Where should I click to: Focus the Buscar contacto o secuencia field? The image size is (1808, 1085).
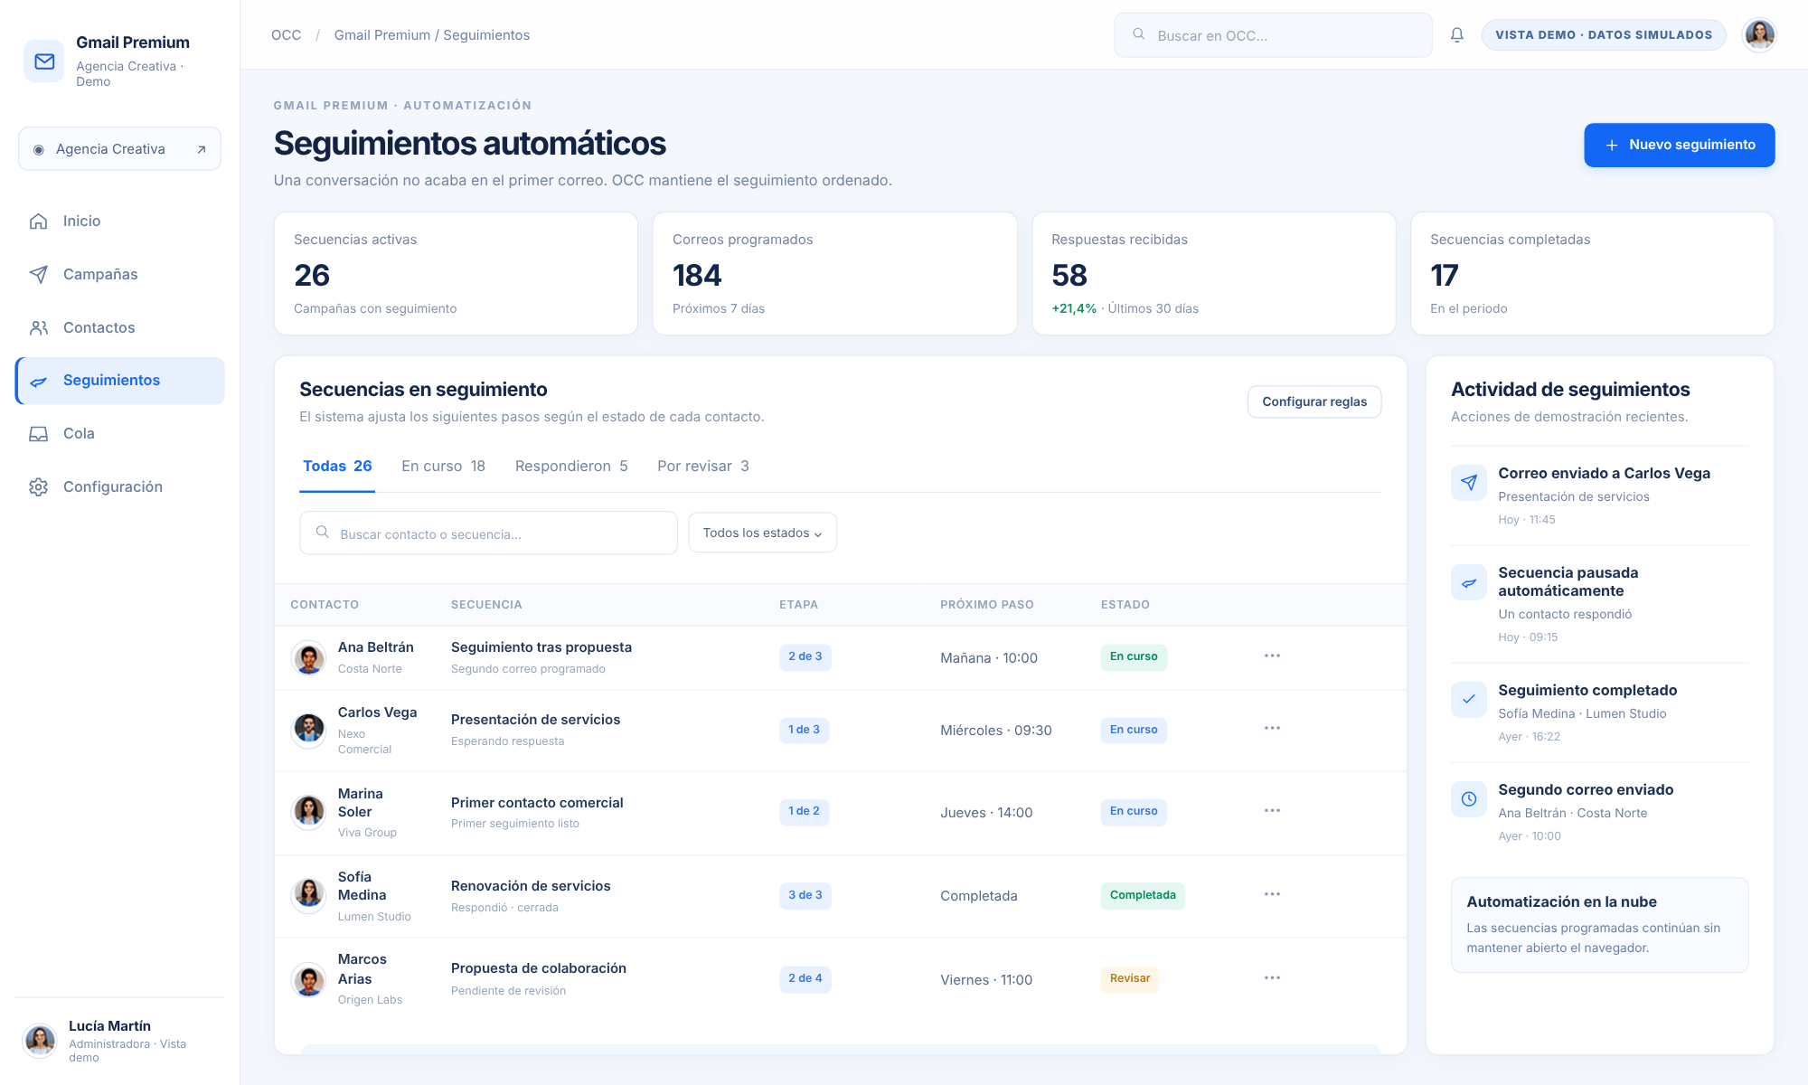click(488, 533)
